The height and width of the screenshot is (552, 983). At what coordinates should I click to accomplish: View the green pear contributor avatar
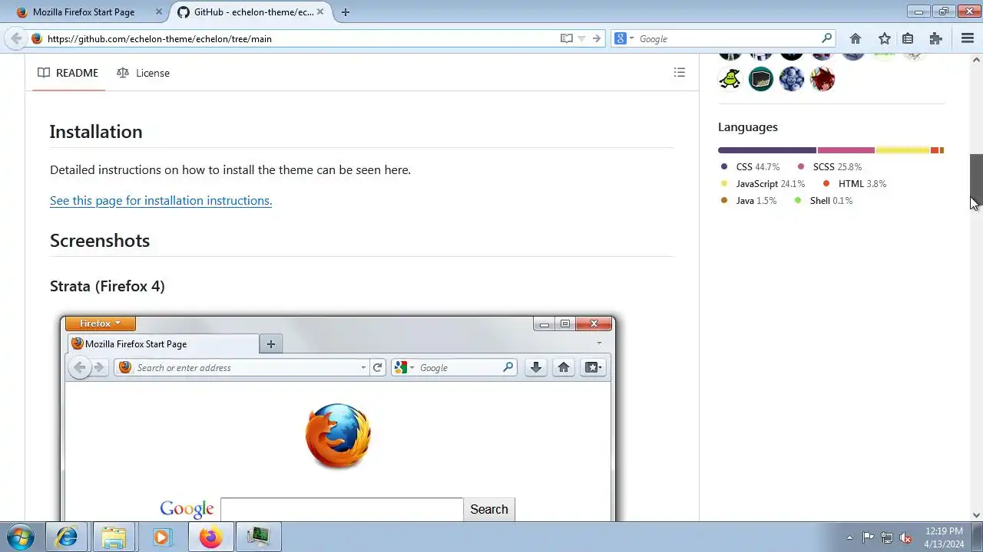tap(730, 79)
